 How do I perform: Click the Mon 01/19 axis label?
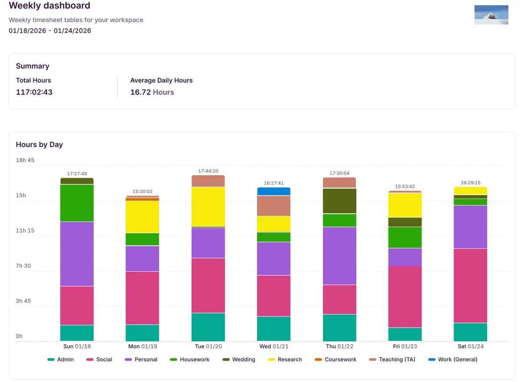click(142, 346)
